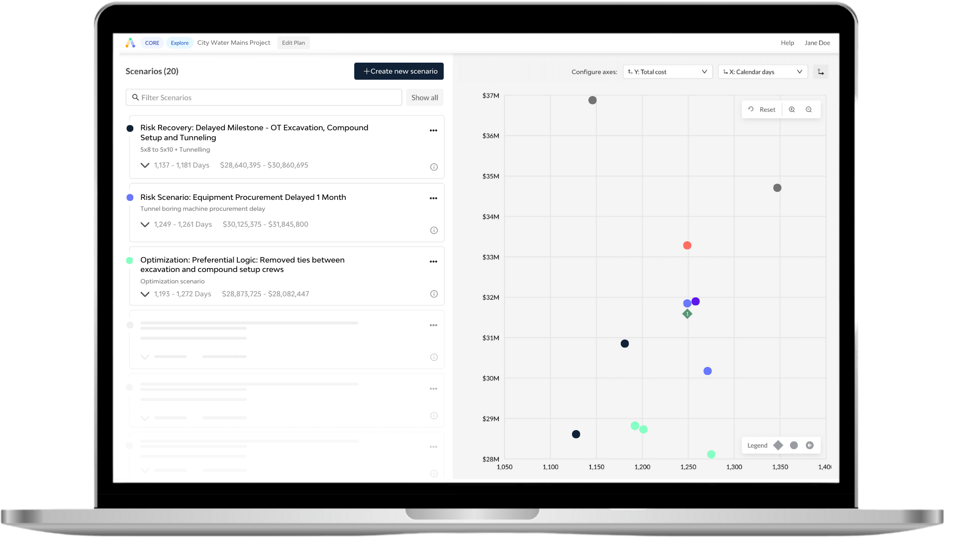Viewport: 955px width, 537px height.
Task: Toggle diamond markers in the chart Legend
Action: coord(777,445)
